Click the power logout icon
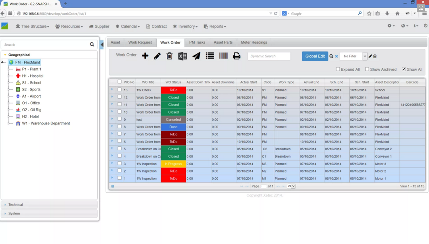 tap(425, 25)
